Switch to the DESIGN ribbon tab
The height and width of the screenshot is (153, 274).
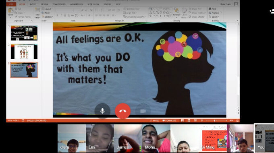tap(45, 4)
